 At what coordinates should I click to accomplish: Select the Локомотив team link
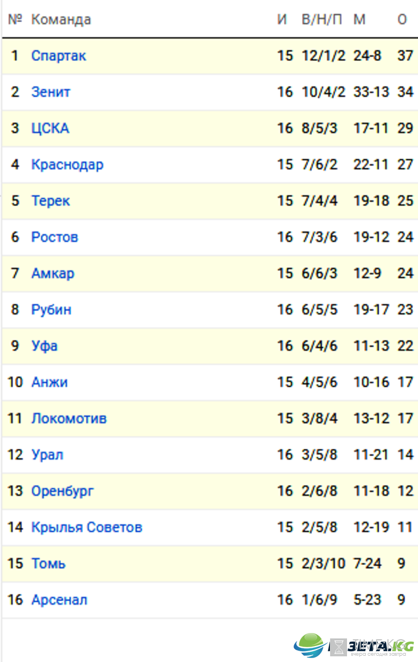click(69, 419)
